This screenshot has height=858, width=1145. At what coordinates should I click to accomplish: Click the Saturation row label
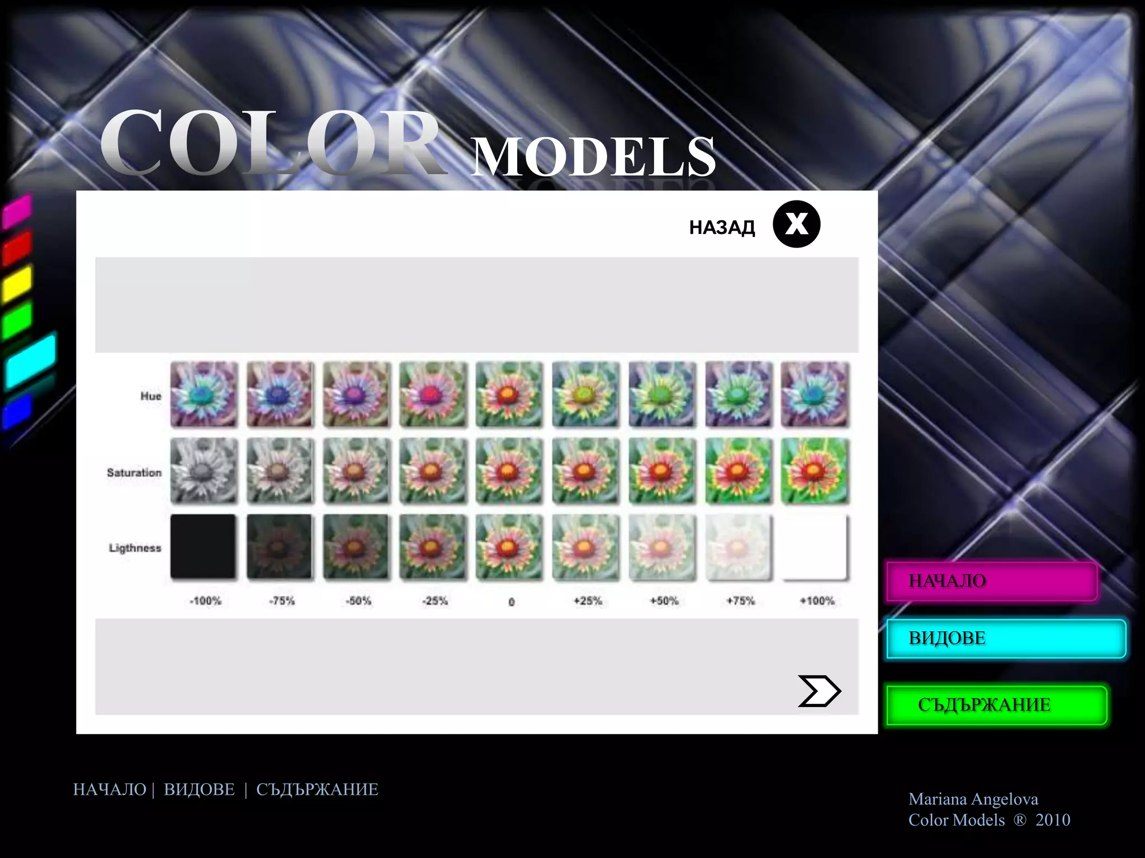click(134, 473)
